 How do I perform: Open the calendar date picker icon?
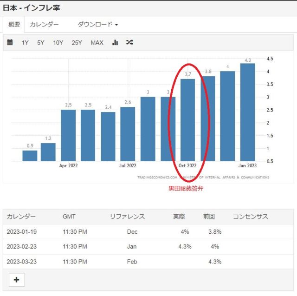10,43
